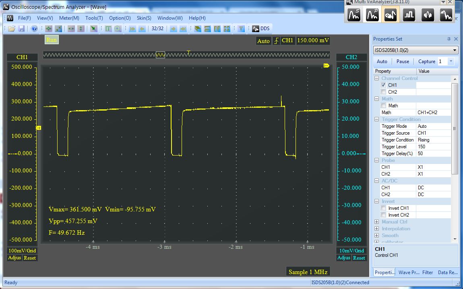
Task: Collapse the Channel Control section
Action: pos(376,78)
